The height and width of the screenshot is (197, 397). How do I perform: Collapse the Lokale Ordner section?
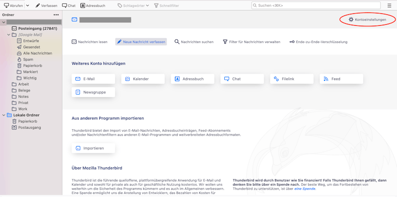(4, 115)
